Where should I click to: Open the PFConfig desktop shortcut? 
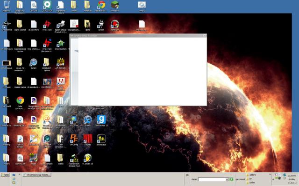tap(74, 139)
